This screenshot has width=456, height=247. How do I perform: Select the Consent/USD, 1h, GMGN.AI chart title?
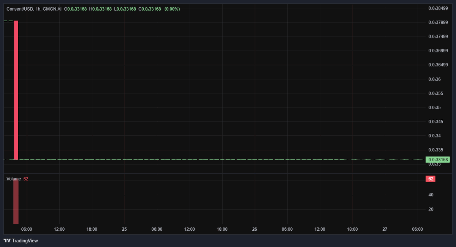34,9
